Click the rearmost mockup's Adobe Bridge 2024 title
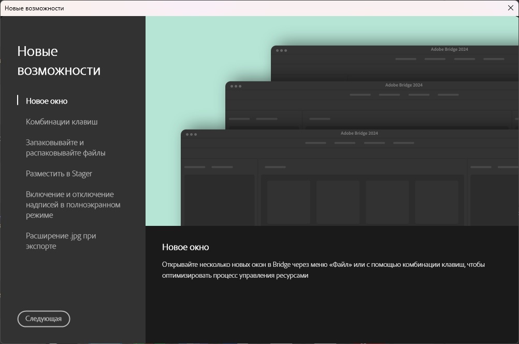 coord(449,49)
